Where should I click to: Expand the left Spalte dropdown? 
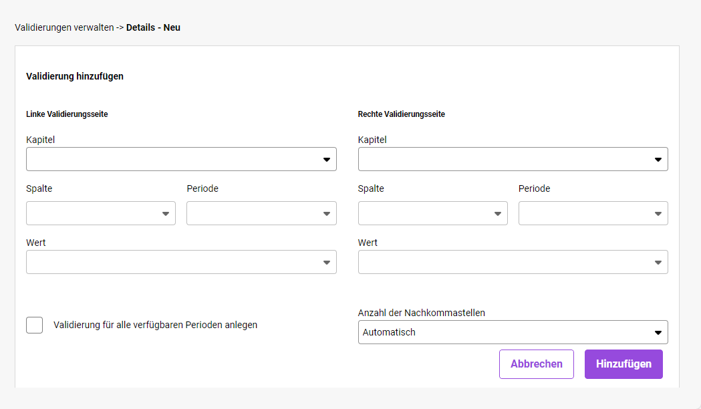(101, 213)
